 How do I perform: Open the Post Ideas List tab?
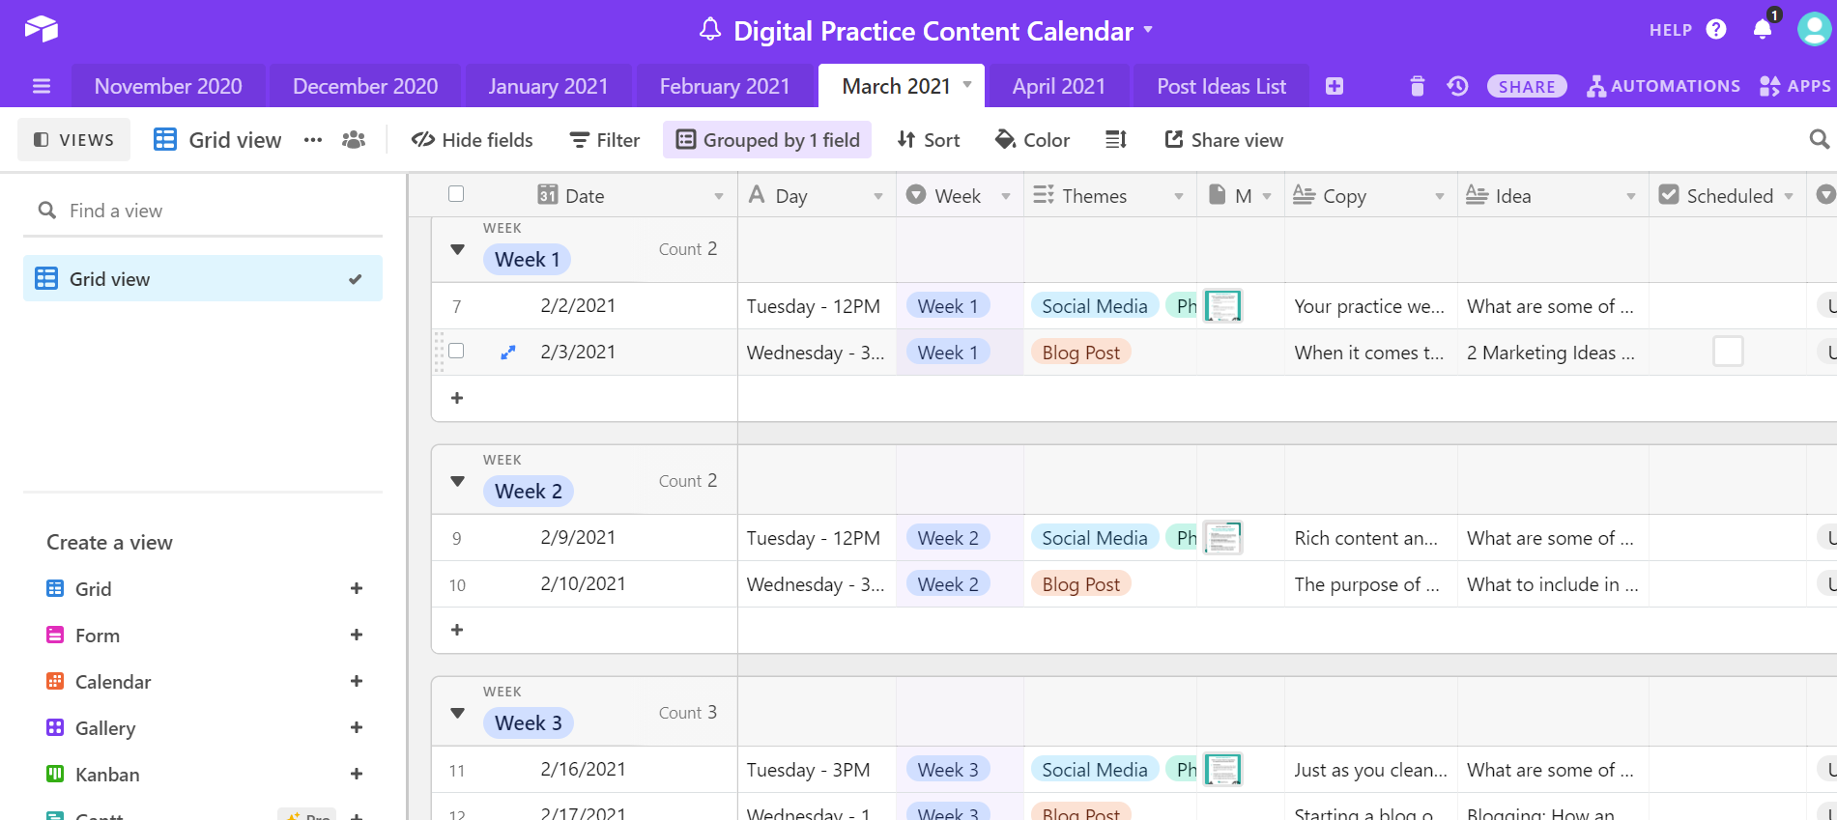point(1220,87)
